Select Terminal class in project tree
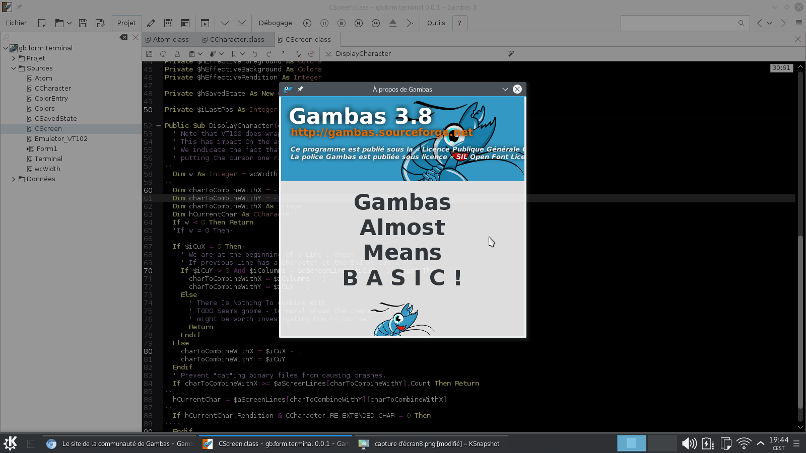This screenshot has height=453, width=806. point(48,159)
